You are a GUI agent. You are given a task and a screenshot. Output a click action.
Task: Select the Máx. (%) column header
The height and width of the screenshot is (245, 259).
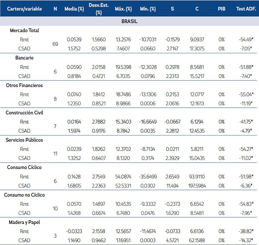click(123, 9)
